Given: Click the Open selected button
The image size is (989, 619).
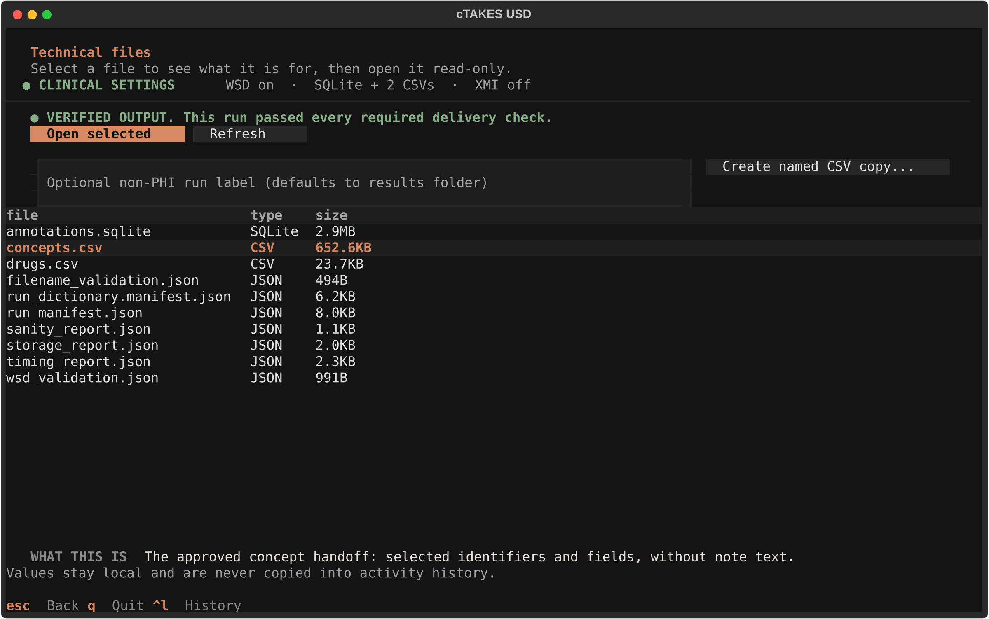Looking at the screenshot, I should click(108, 134).
